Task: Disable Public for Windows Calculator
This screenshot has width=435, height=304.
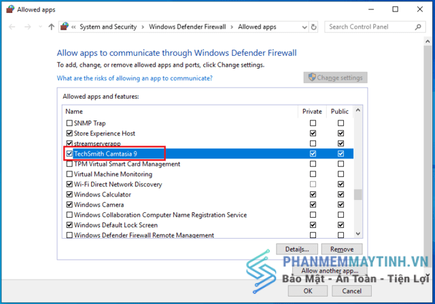Action: pyautogui.click(x=341, y=195)
